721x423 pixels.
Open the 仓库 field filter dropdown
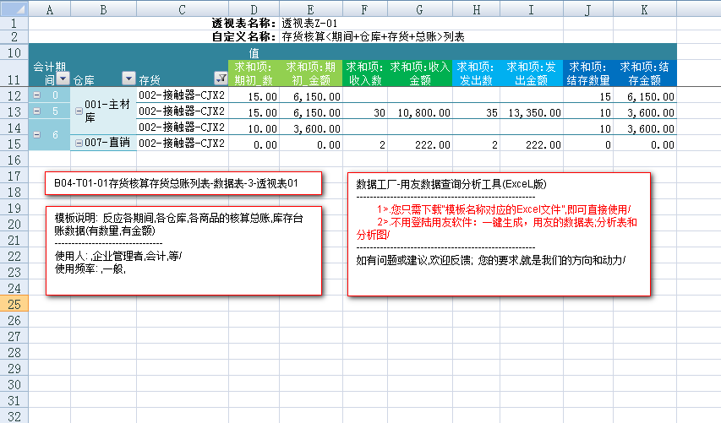point(128,79)
